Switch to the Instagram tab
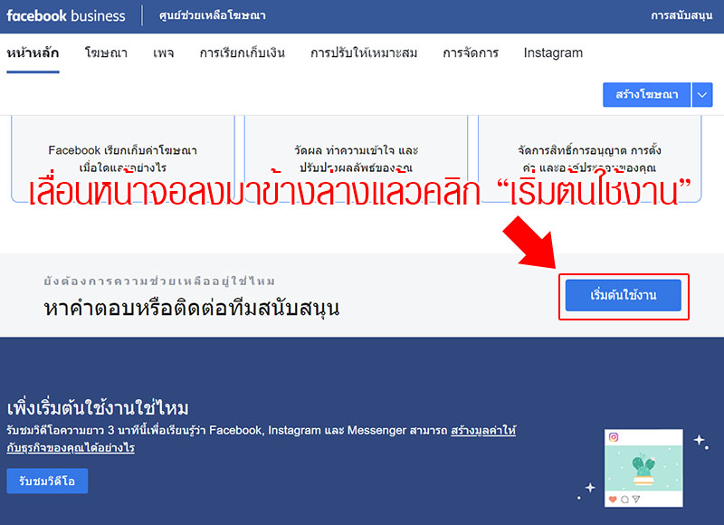Image resolution: width=724 pixels, height=525 pixels. coord(553,53)
